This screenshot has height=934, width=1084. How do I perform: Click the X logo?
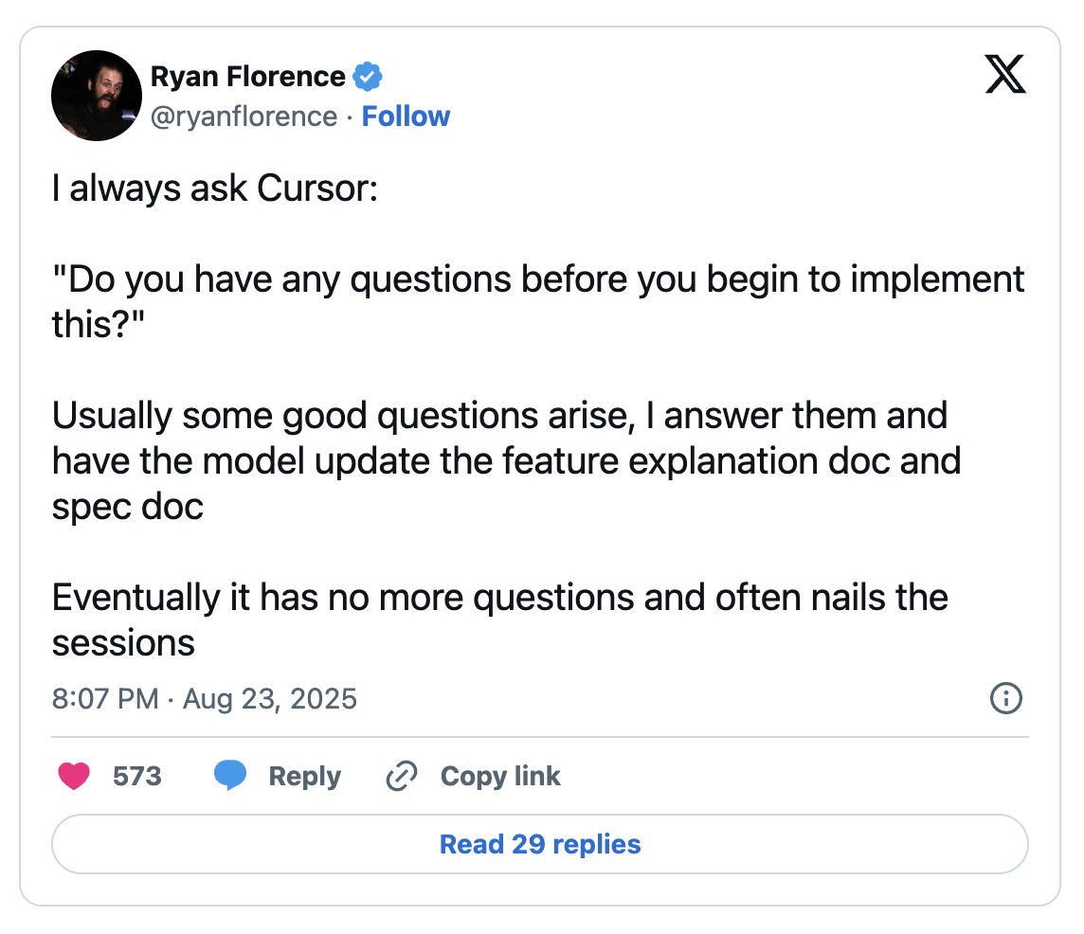pos(1005,74)
